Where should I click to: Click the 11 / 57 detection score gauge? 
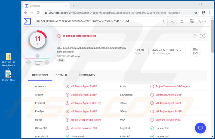pyautogui.click(x=38, y=40)
